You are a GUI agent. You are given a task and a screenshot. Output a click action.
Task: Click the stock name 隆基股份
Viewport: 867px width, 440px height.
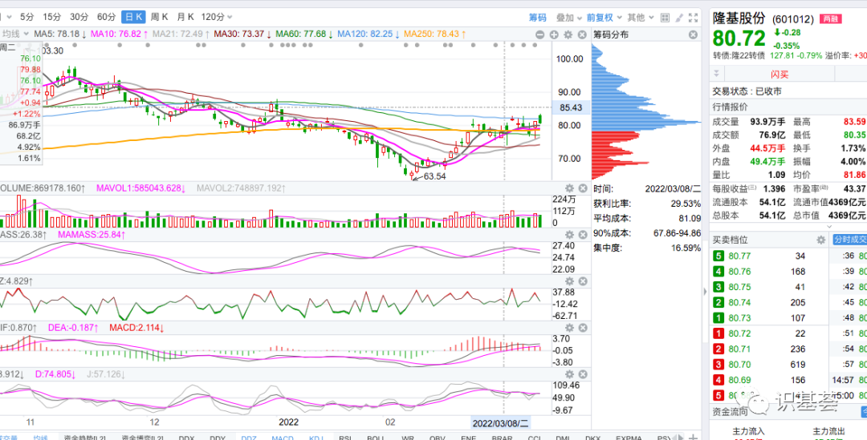(x=740, y=18)
